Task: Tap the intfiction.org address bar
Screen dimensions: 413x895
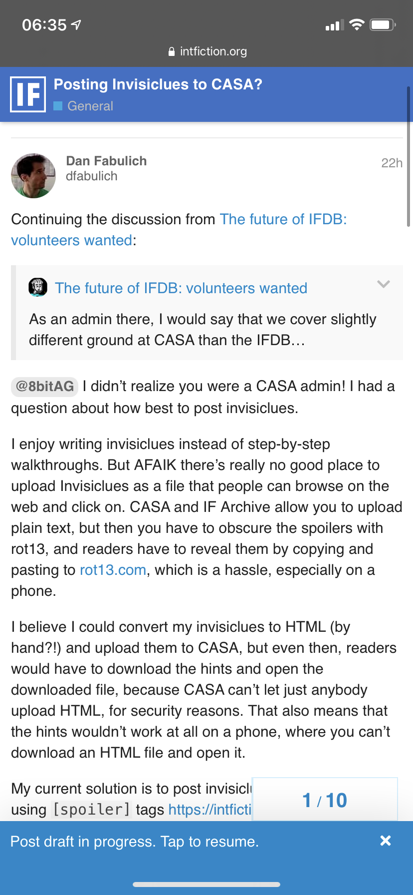Action: click(x=206, y=51)
